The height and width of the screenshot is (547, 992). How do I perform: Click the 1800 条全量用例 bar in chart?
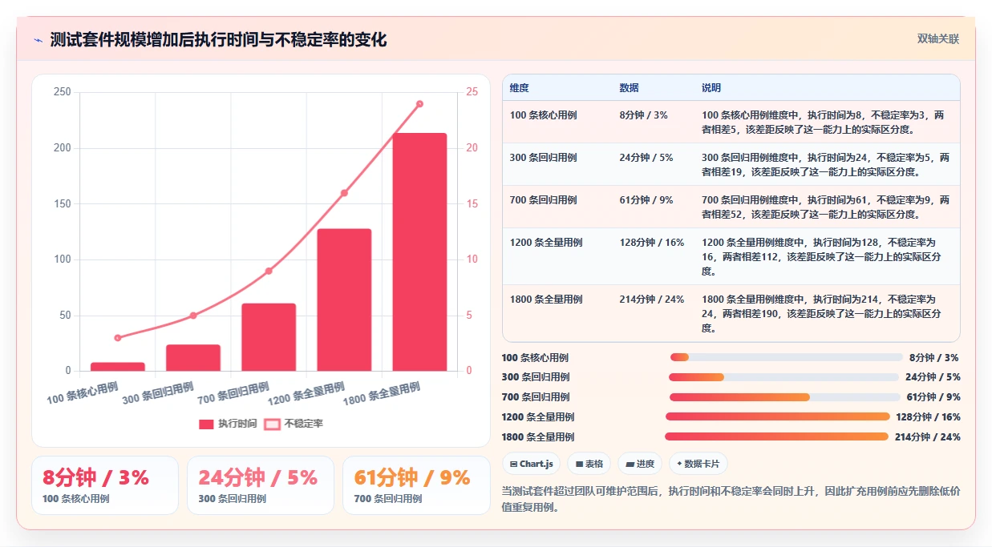pyautogui.click(x=419, y=251)
